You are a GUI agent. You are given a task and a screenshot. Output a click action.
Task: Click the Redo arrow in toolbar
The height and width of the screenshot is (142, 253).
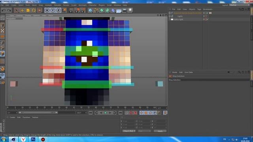pyautogui.click(x=9, y=10)
